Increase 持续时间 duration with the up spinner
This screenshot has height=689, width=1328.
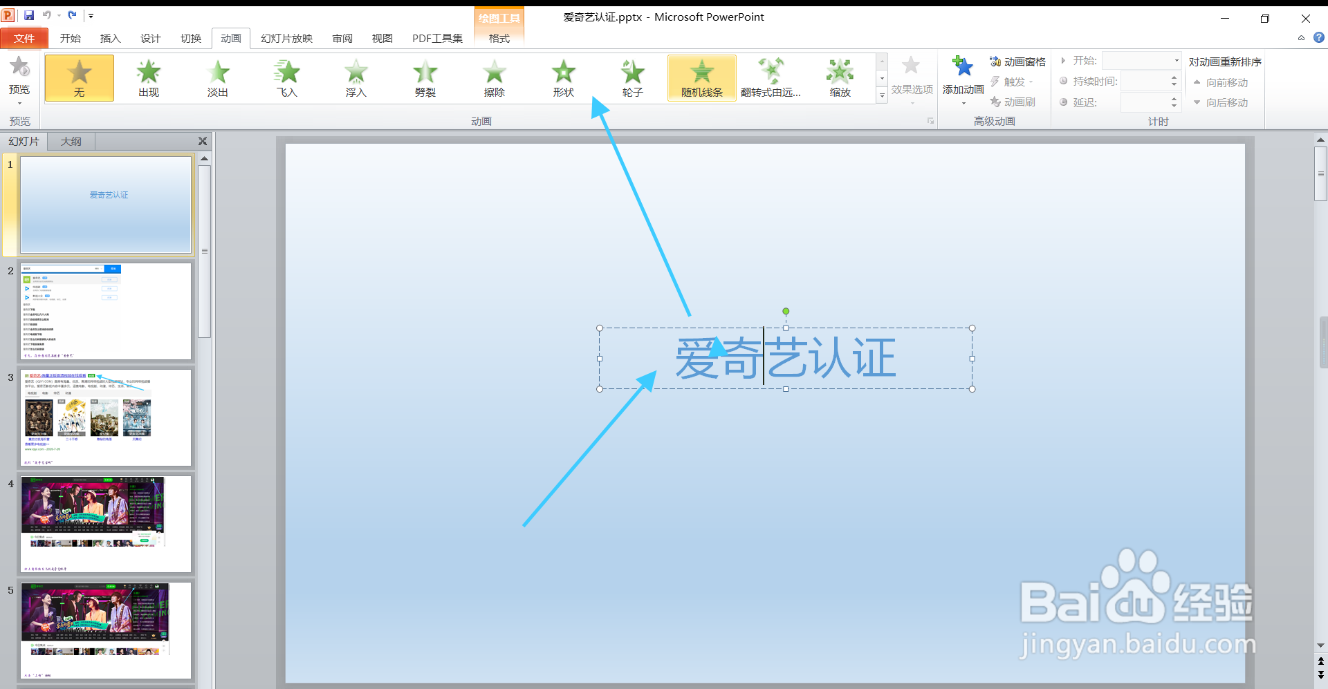coord(1174,77)
